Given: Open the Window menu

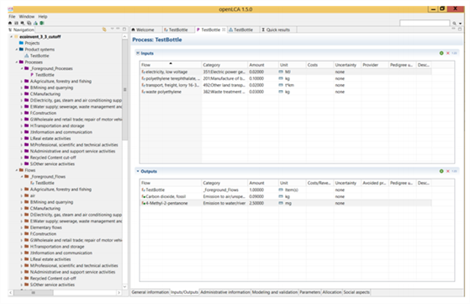Looking at the screenshot, I should point(27,17).
